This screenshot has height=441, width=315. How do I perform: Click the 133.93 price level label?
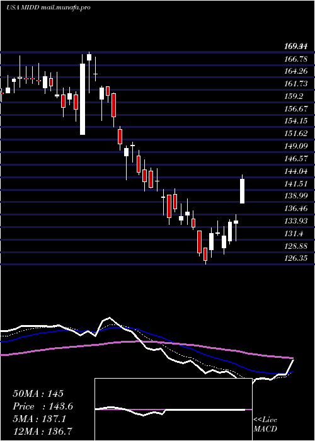coord(296,220)
